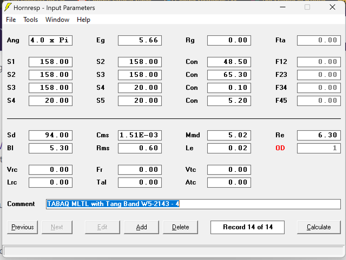Click the Delete record button
This screenshot has width=346, height=260.
[x=180, y=227]
